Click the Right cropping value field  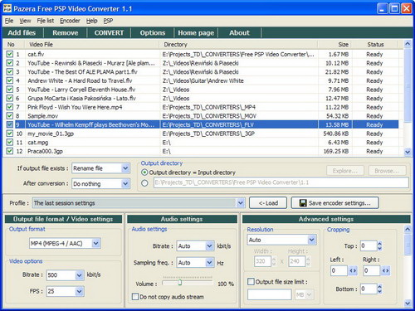click(372, 270)
